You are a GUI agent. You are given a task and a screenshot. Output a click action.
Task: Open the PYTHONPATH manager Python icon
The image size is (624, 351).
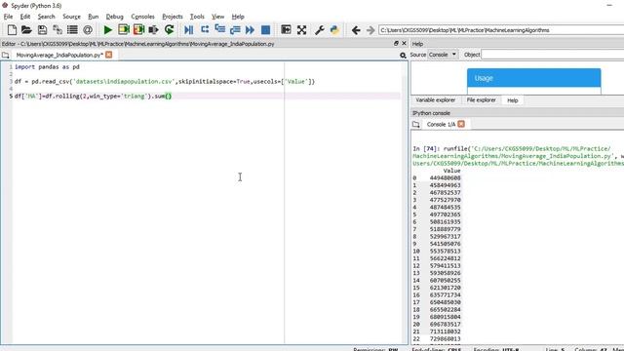pos(334,30)
